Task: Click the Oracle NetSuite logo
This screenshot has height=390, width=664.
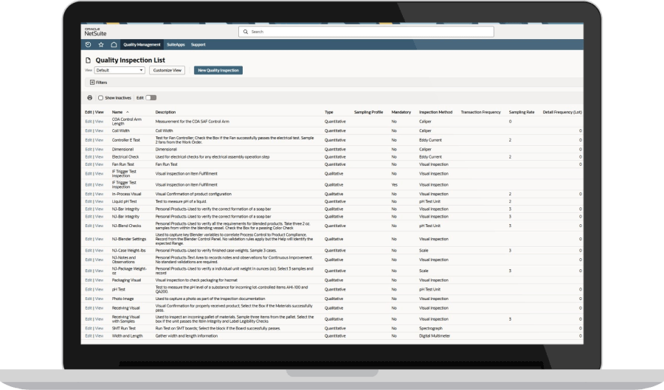Action: [95, 32]
